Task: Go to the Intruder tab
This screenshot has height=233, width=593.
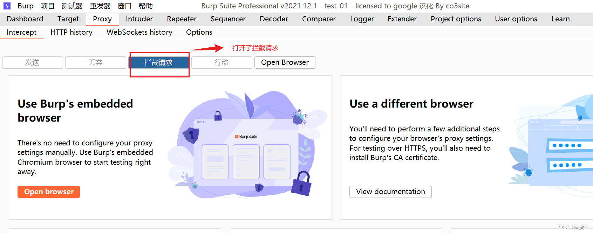Action: pos(139,19)
